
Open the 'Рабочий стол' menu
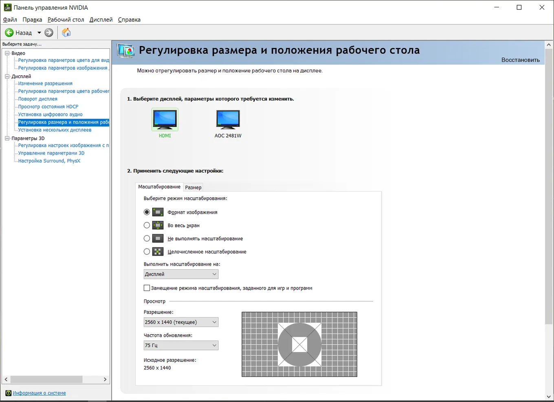click(66, 20)
